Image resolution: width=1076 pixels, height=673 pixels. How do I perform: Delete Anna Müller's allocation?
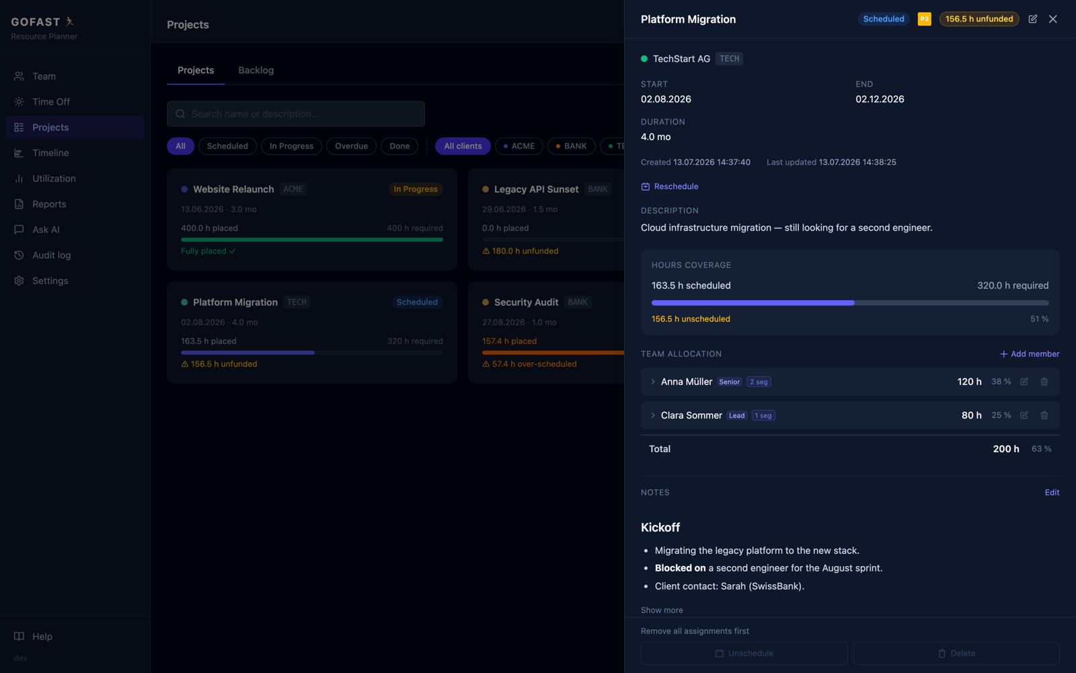(1044, 382)
